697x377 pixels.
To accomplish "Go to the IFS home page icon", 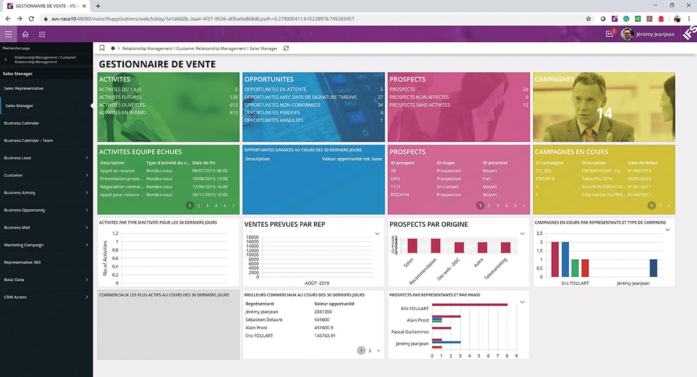I will tap(25, 34).
